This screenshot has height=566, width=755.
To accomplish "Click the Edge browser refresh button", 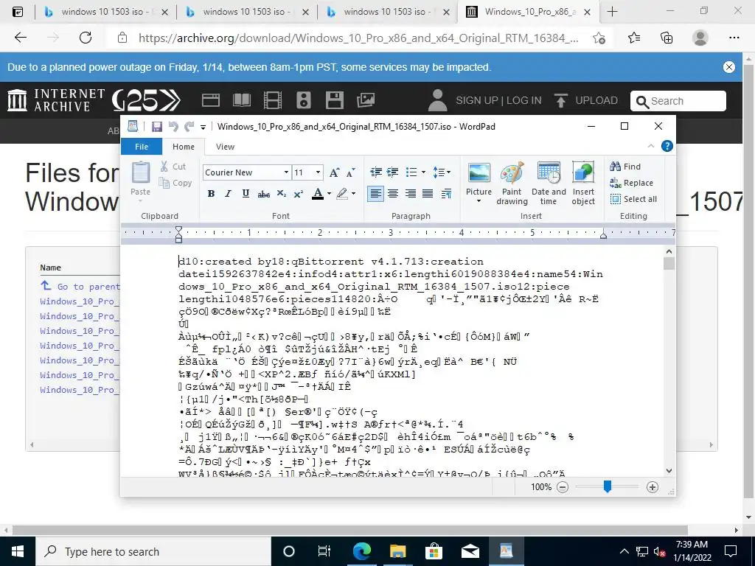I will tap(86, 38).
